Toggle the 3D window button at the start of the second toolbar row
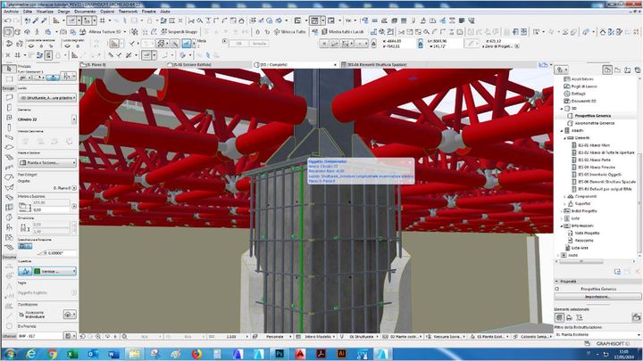Viewport: 643px width, 361px height. pyautogui.click(x=9, y=31)
